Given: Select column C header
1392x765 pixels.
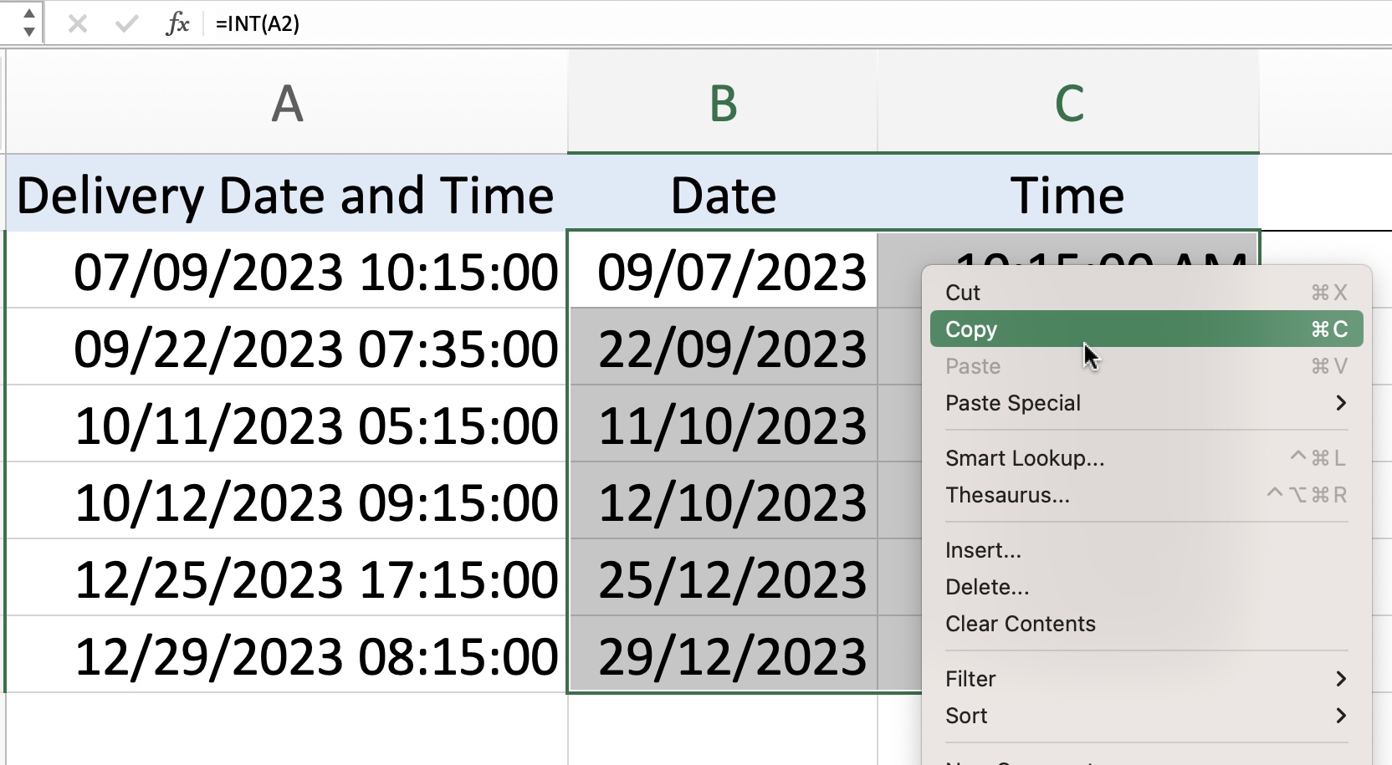Looking at the screenshot, I should pos(1068,103).
